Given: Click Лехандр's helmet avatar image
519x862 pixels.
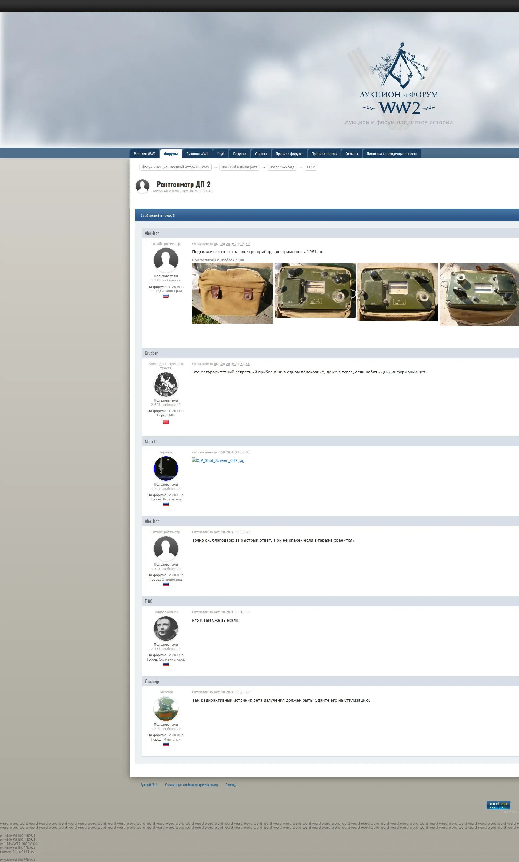Looking at the screenshot, I should click(x=166, y=708).
